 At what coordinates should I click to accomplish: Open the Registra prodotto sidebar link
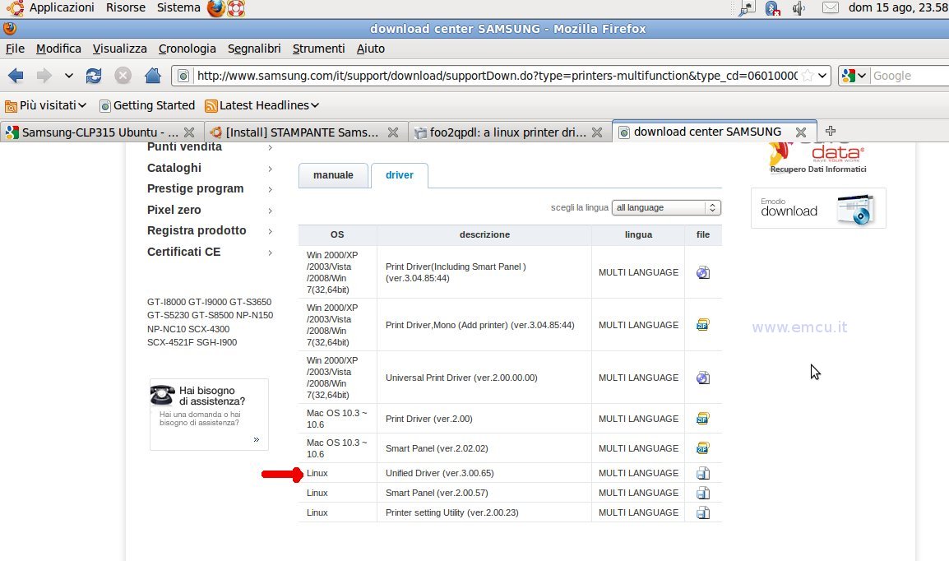tap(197, 230)
